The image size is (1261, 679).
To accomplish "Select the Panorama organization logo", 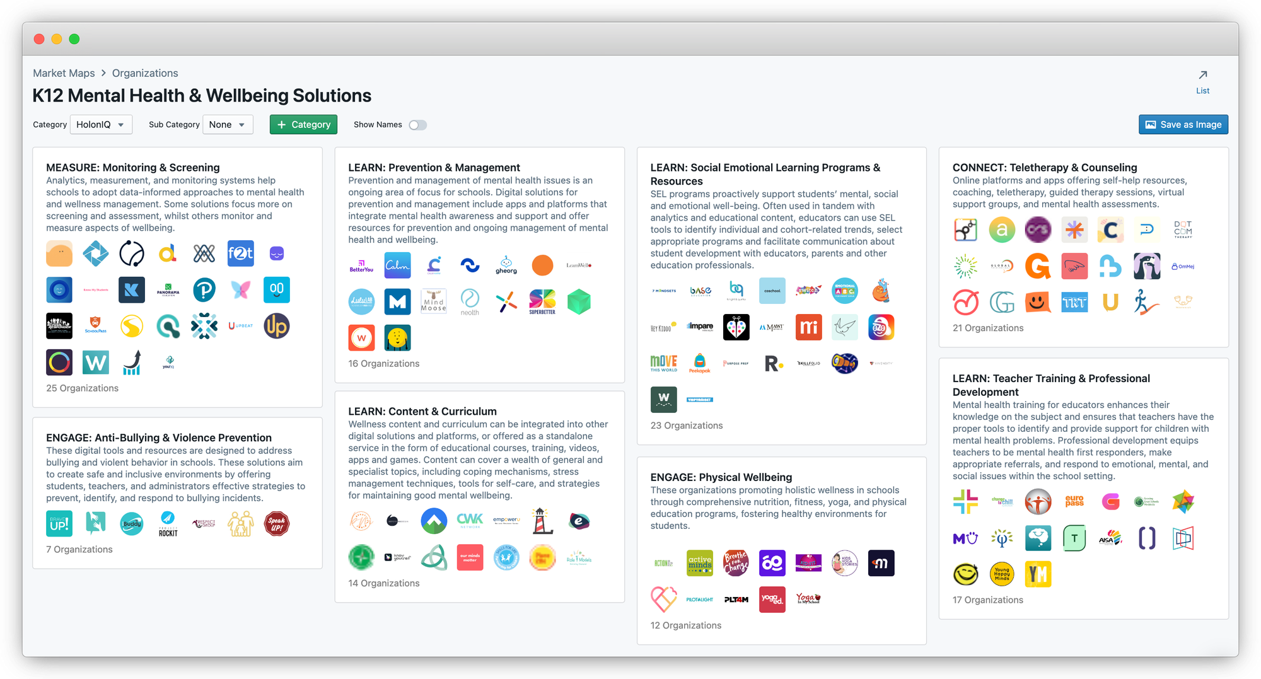I will click(168, 290).
